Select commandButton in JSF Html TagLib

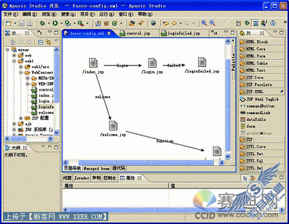coord(260,106)
